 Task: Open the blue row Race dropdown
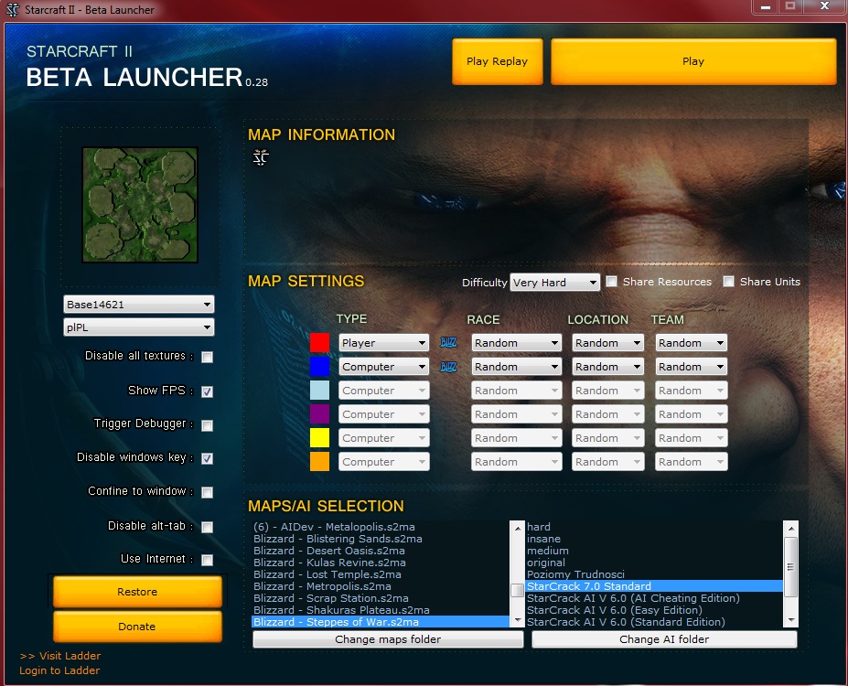click(x=517, y=367)
